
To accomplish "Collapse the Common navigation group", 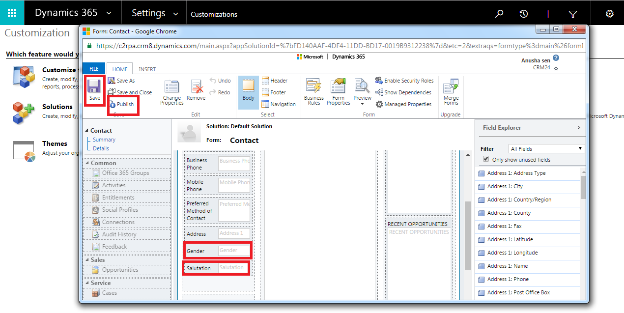I will pyautogui.click(x=87, y=163).
